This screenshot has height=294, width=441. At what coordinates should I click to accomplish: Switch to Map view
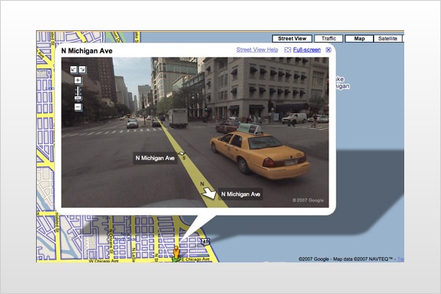tap(359, 38)
